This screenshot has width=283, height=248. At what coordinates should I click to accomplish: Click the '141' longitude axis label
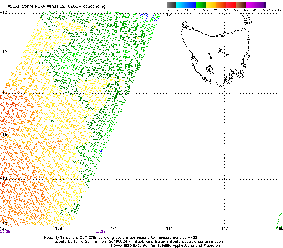coord(114,228)
